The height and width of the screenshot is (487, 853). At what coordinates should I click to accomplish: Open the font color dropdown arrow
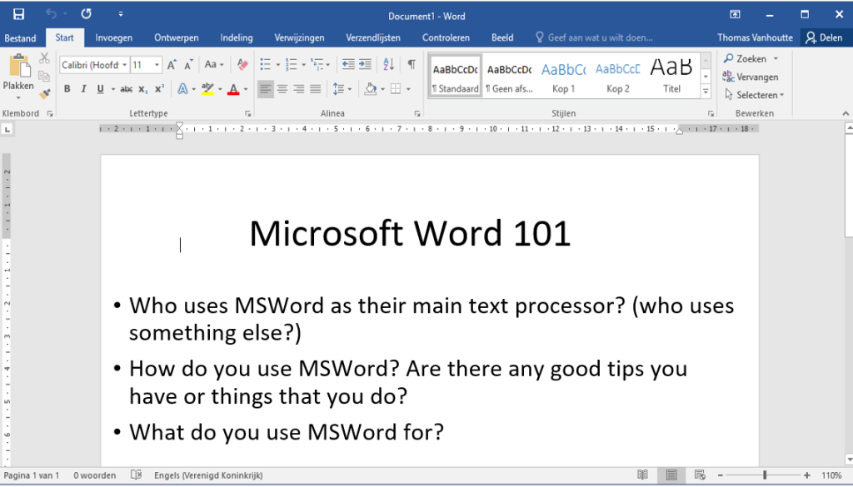tap(246, 89)
